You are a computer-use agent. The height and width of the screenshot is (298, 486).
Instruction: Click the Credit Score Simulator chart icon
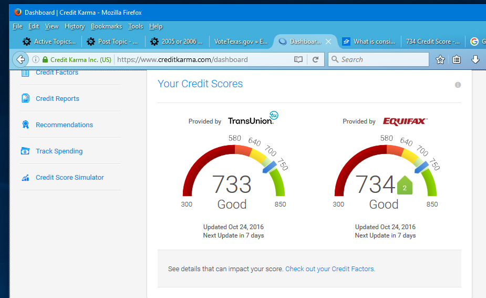click(x=25, y=178)
